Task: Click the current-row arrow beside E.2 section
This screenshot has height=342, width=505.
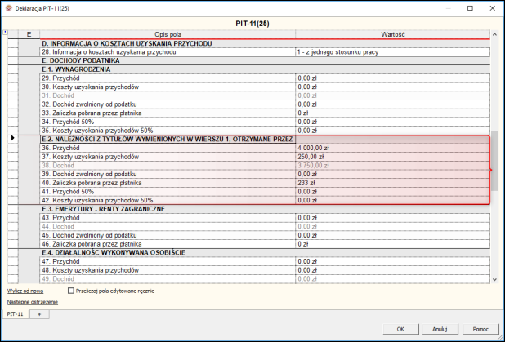Action: coord(13,138)
